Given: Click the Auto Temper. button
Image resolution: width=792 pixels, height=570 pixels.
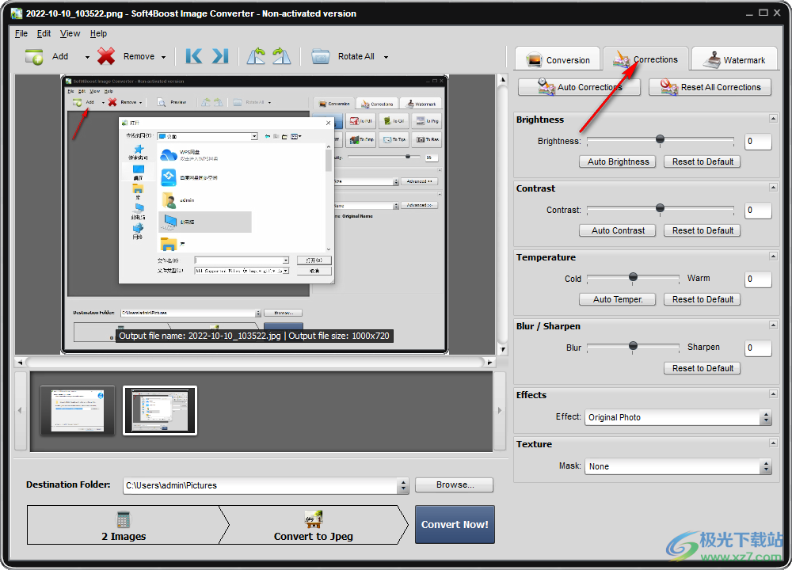Looking at the screenshot, I should point(618,299).
